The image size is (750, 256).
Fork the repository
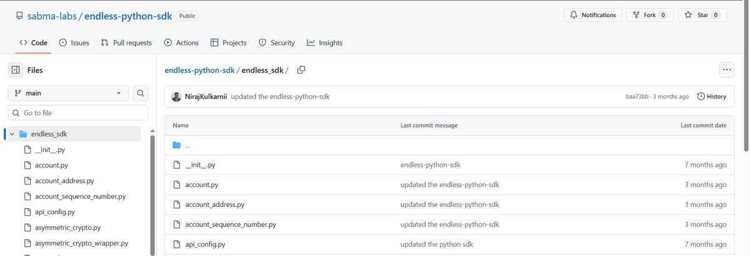point(650,15)
